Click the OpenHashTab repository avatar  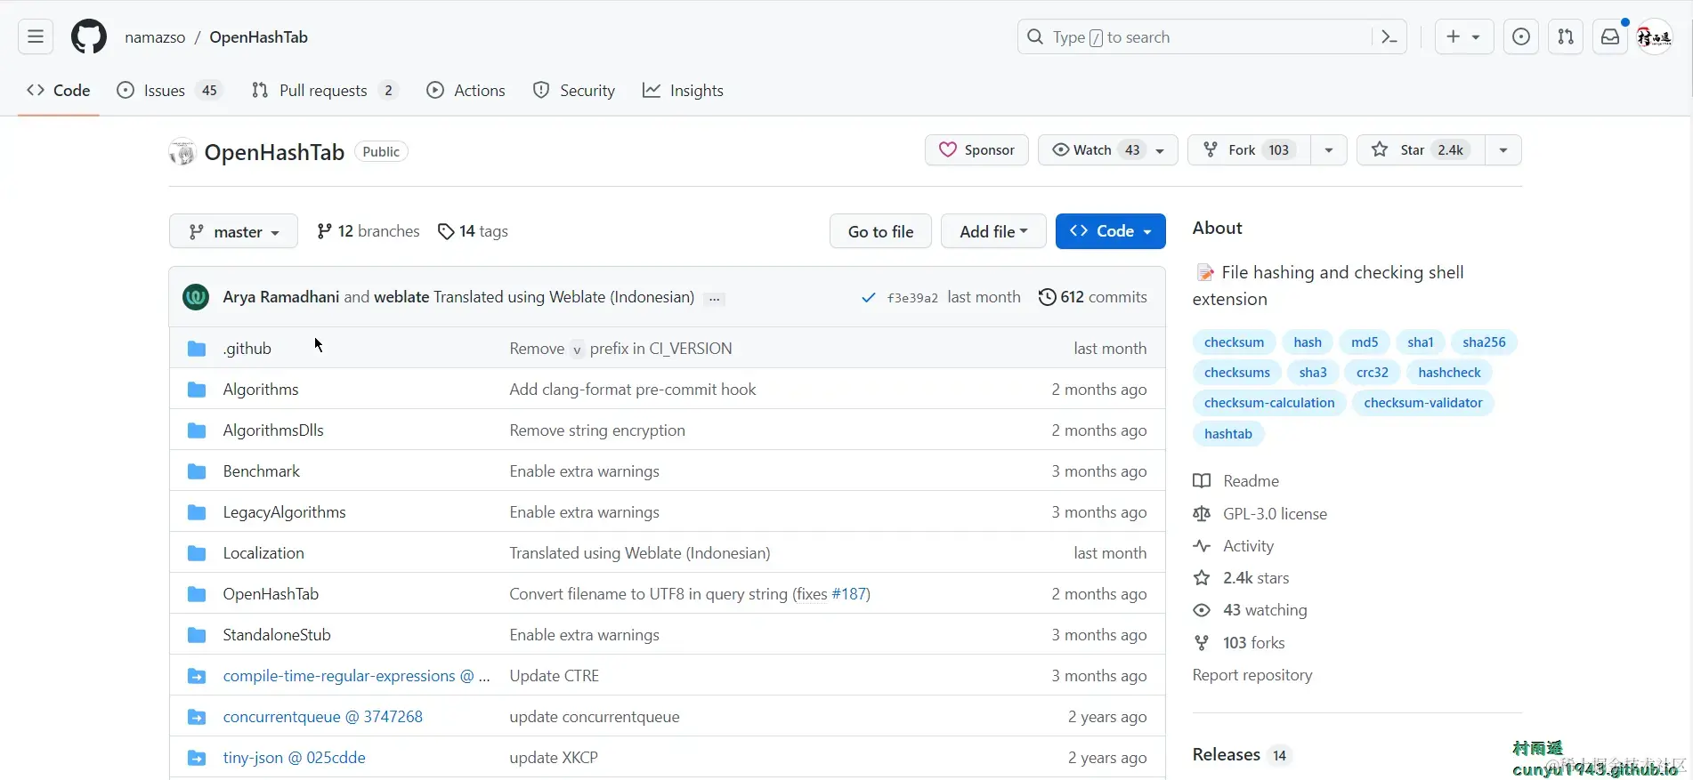point(182,152)
